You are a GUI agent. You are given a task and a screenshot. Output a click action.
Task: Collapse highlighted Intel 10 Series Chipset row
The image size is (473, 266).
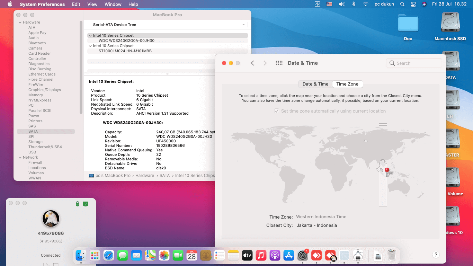click(x=90, y=35)
